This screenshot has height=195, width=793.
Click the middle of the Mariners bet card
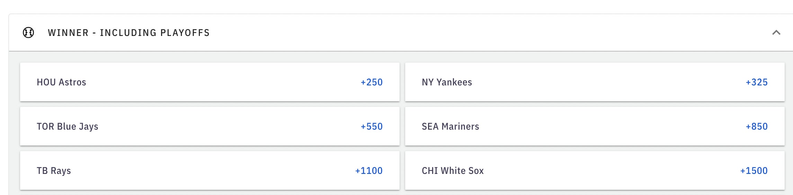click(x=595, y=127)
